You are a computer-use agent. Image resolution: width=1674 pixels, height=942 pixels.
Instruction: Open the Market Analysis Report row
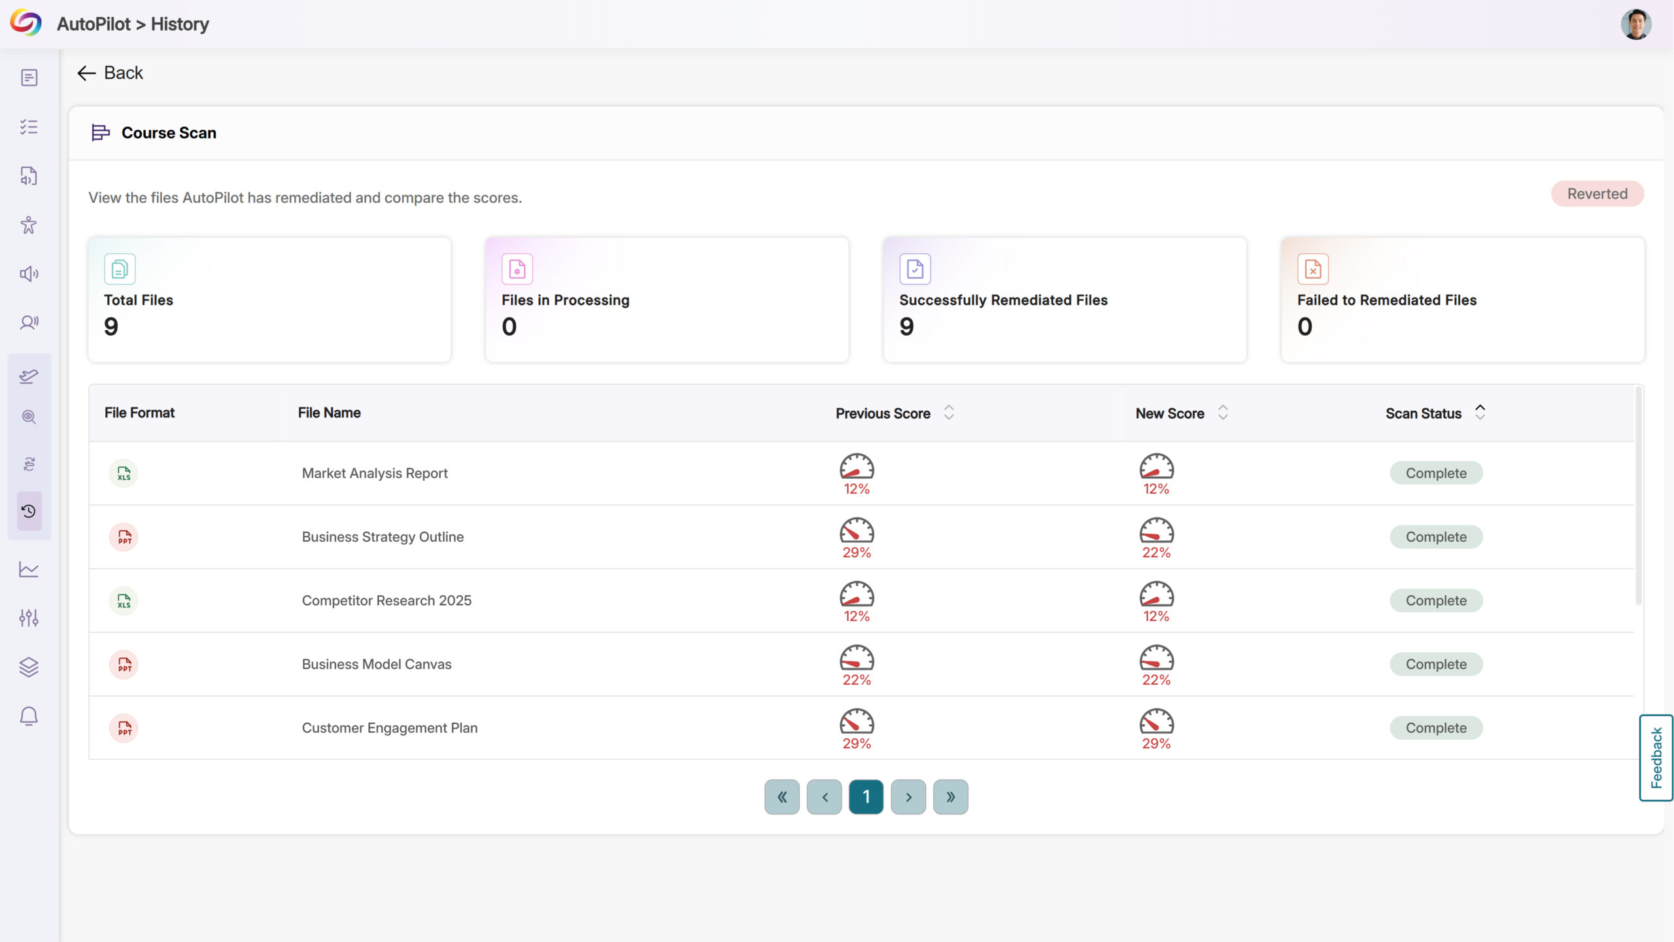(x=375, y=473)
